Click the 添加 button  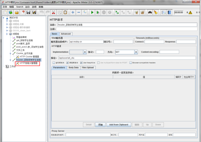tap(100, 125)
